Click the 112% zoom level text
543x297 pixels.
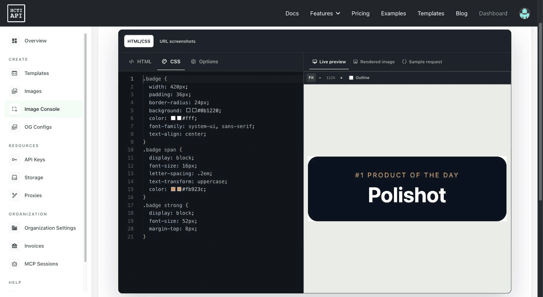[x=331, y=78]
